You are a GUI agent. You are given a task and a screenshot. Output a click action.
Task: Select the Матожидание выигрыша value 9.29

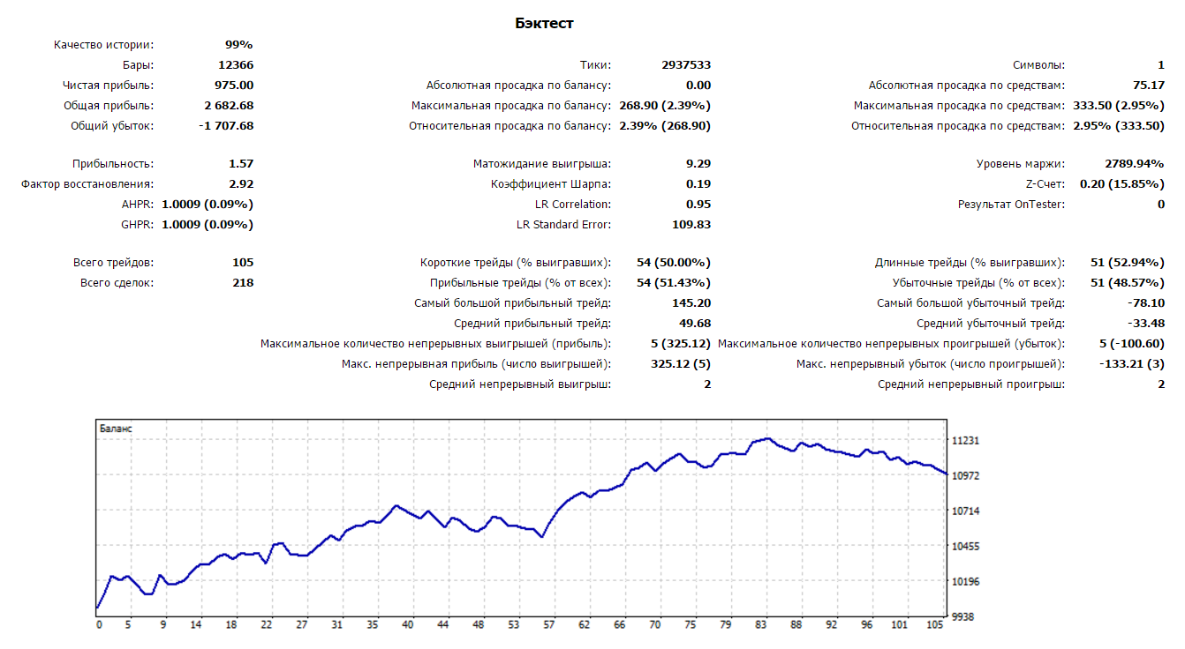click(x=698, y=164)
